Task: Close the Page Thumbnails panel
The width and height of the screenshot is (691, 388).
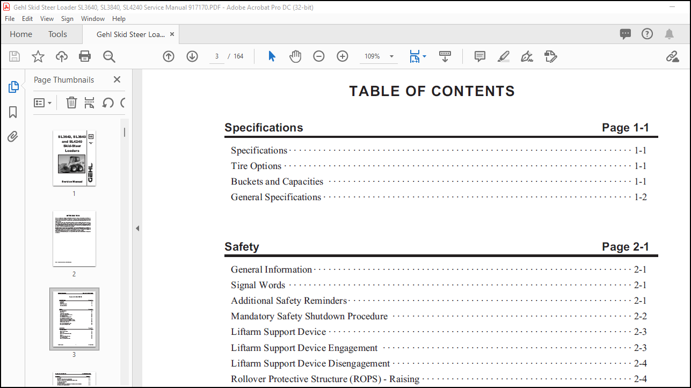Action: coord(117,79)
